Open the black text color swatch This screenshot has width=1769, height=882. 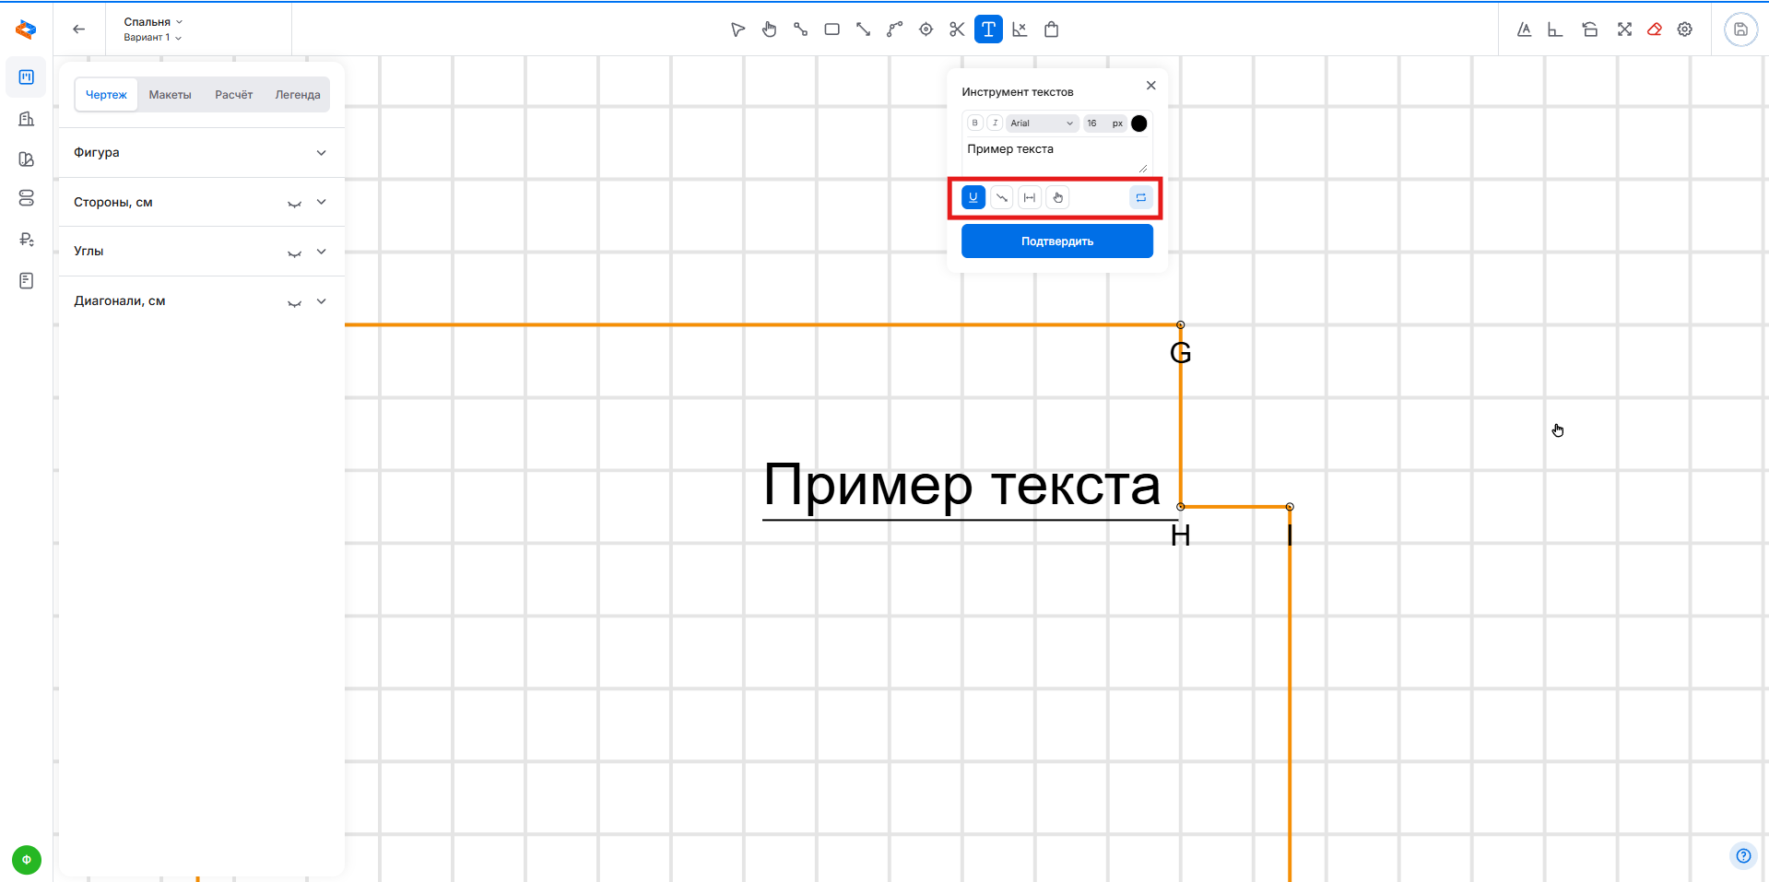(1139, 123)
